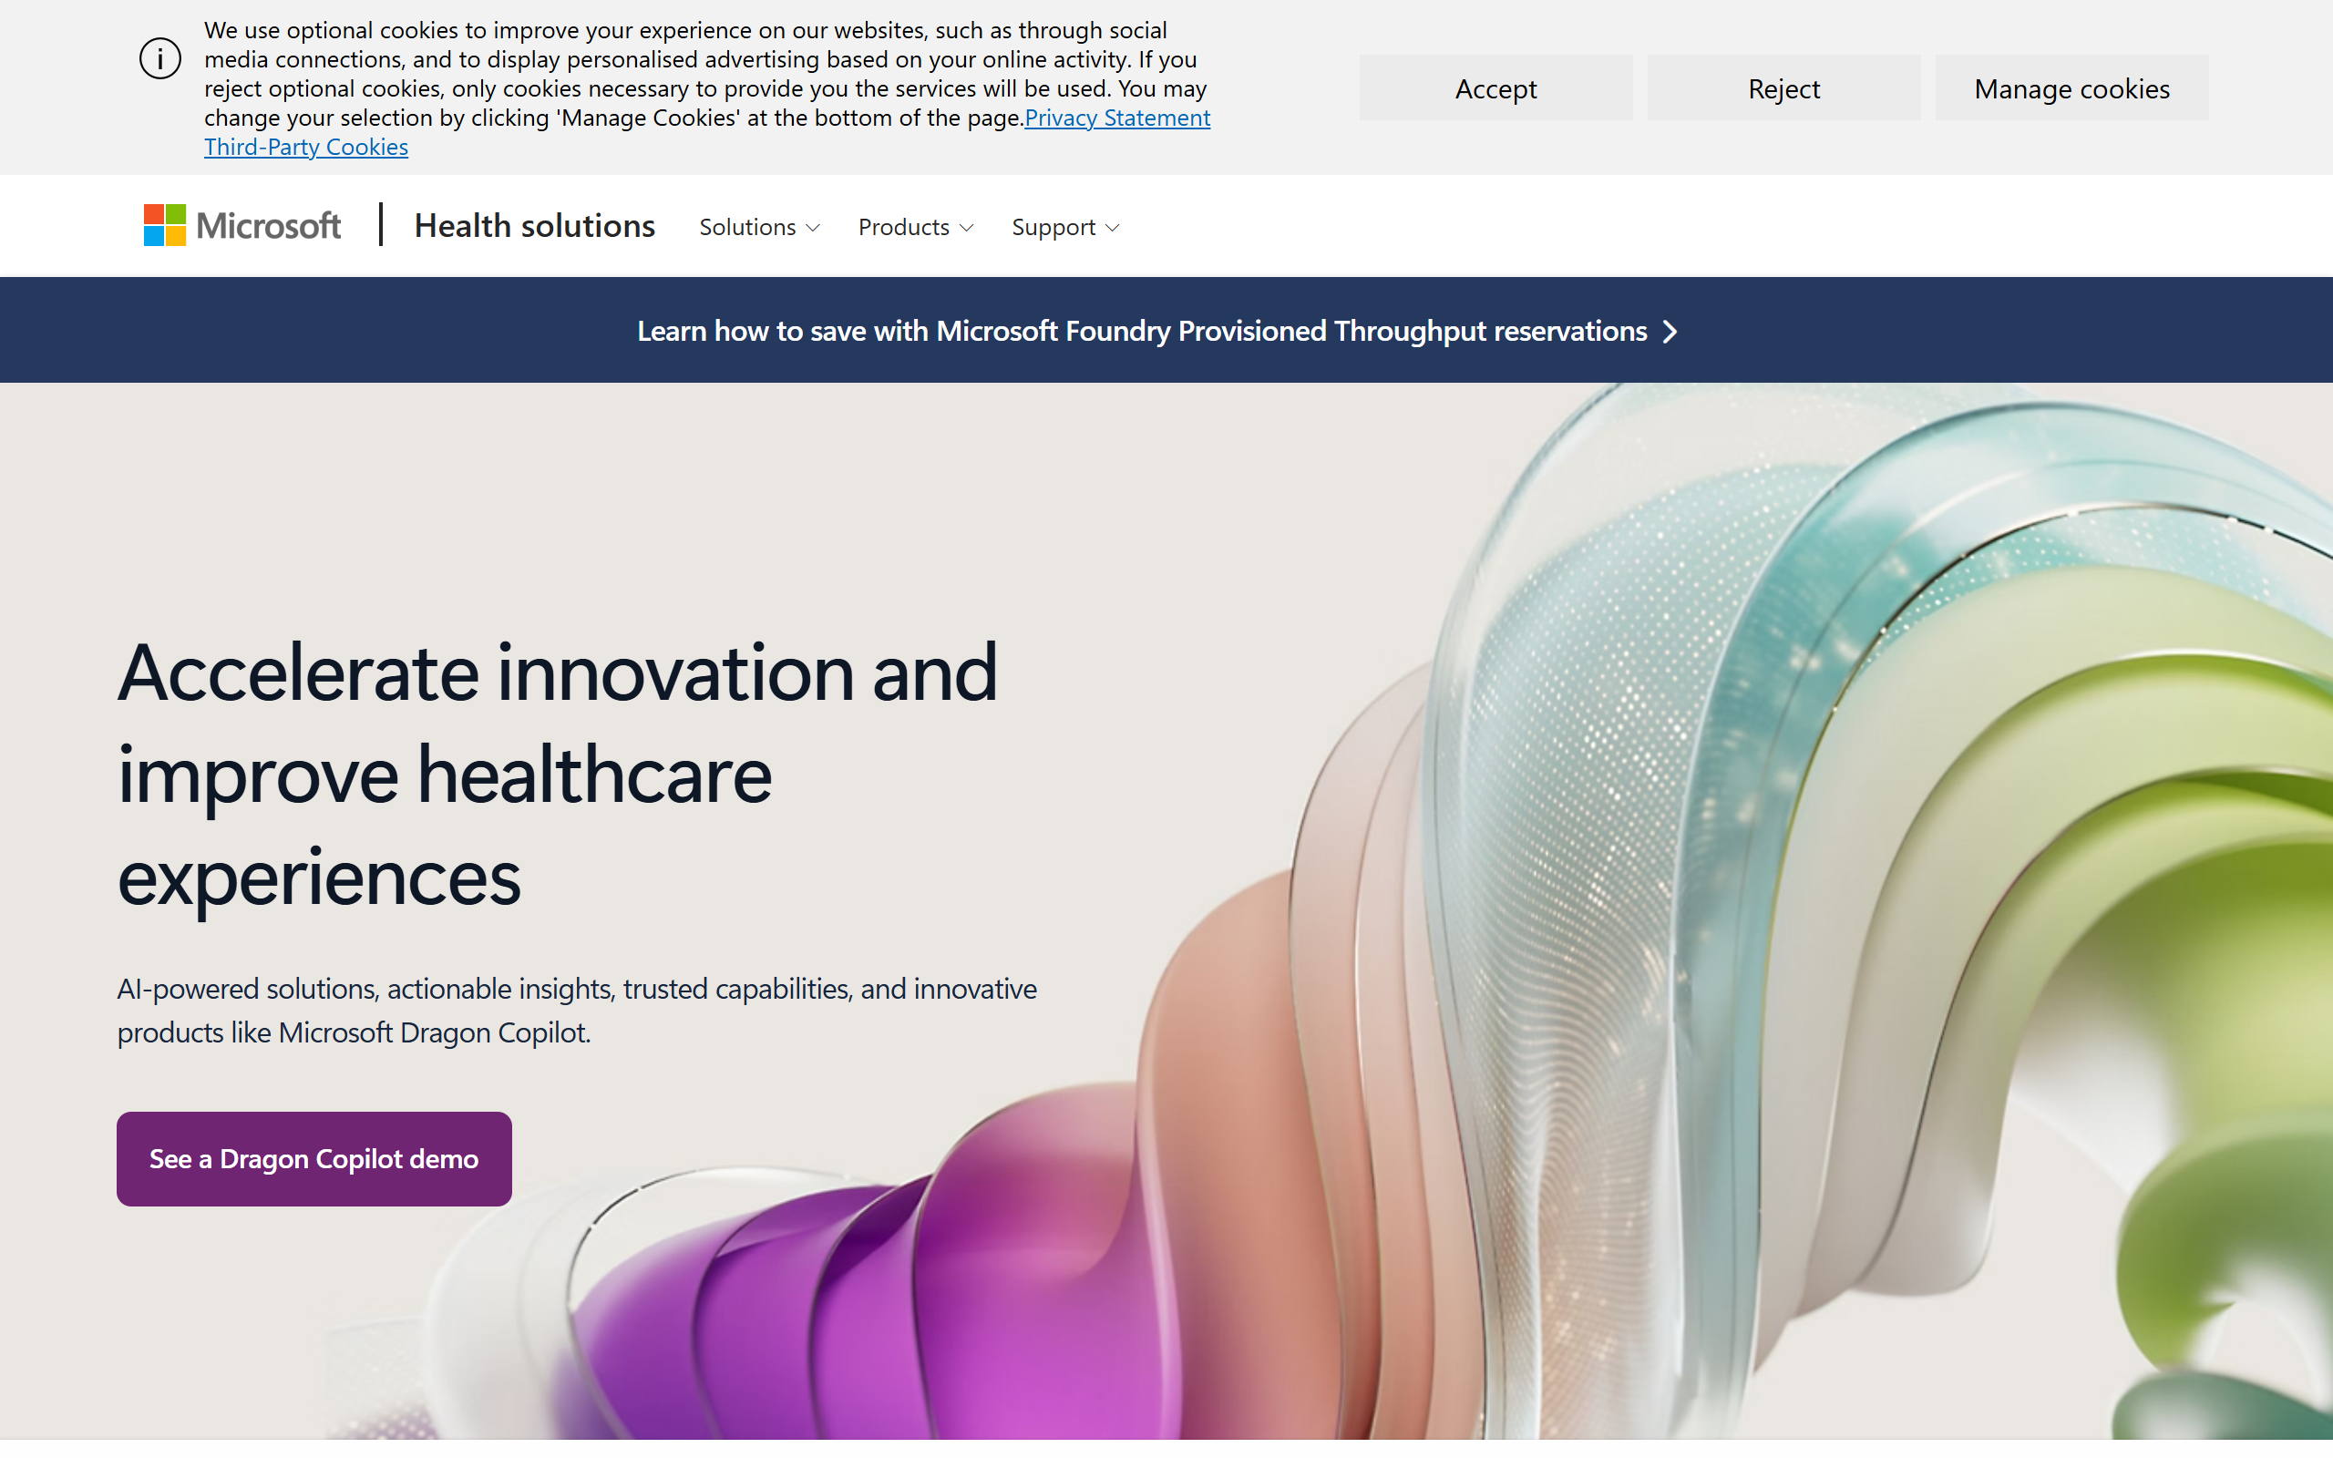Accept optional cookies
This screenshot has height=1458, width=2333.
[x=1495, y=88]
